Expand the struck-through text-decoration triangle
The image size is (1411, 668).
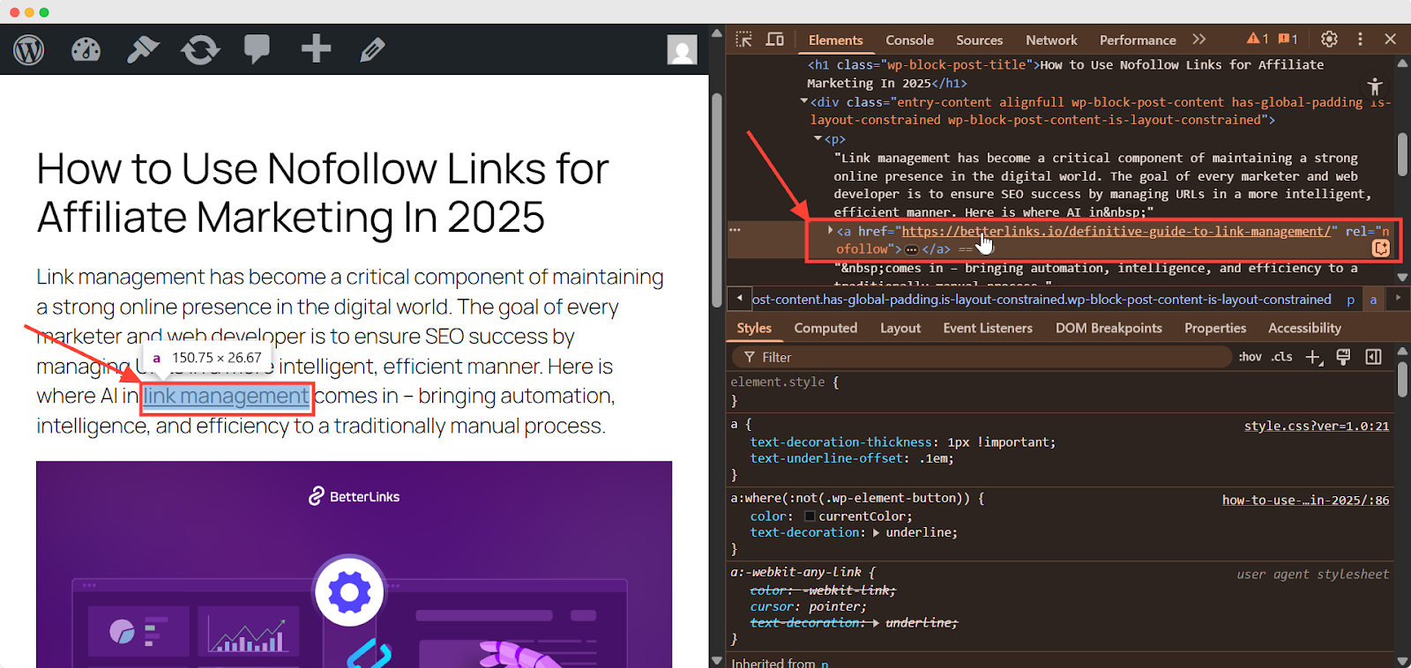[x=876, y=622]
